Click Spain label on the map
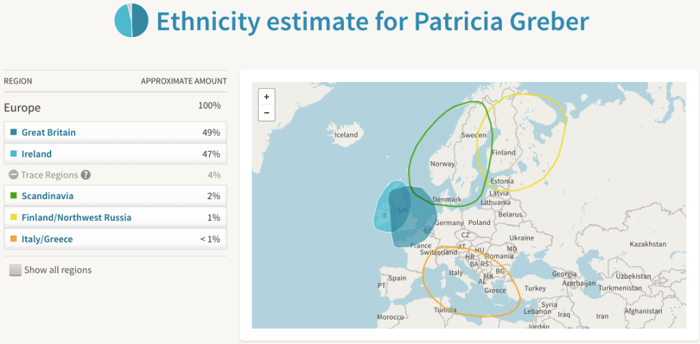 click(397, 278)
